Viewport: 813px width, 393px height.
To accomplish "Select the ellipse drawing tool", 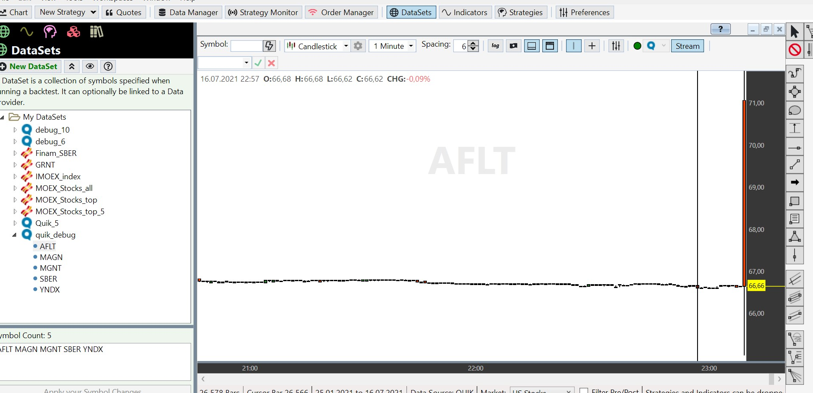I will (x=794, y=110).
